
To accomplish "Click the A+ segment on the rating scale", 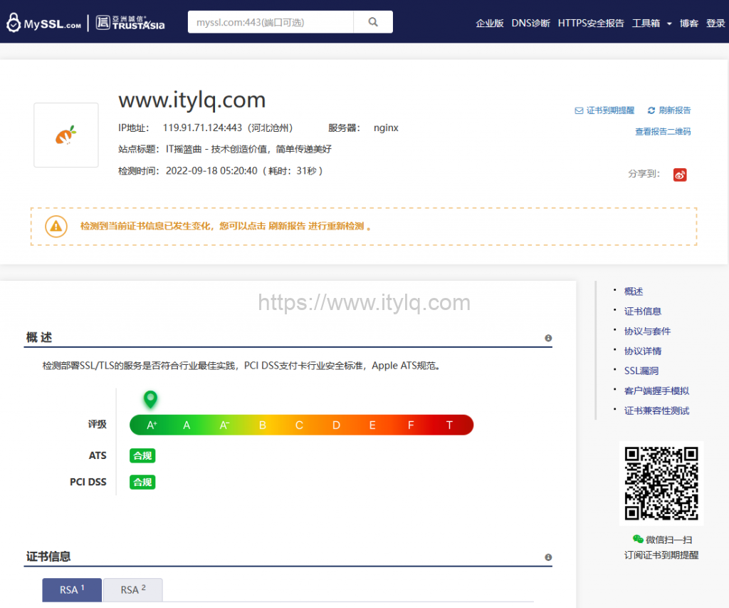I will 150,424.
